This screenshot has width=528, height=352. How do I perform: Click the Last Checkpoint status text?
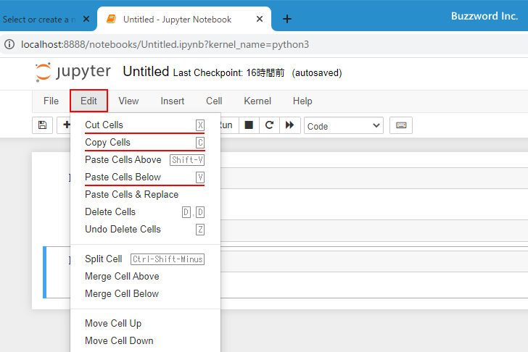[x=228, y=73]
